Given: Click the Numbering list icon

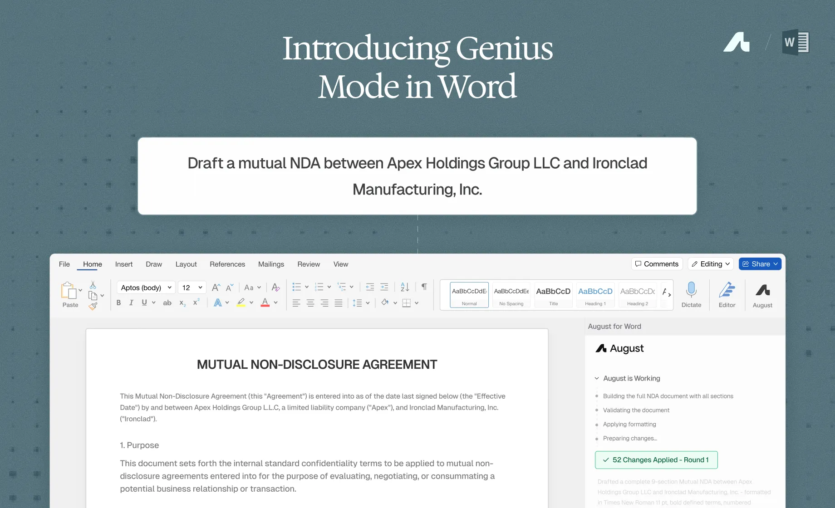Looking at the screenshot, I should click(319, 287).
